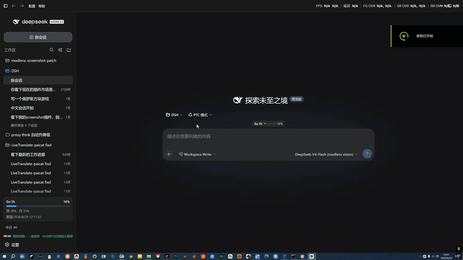Viewport: 463px width, 260px height.
Task: Open the 帮助 menu
Action: 41,6
